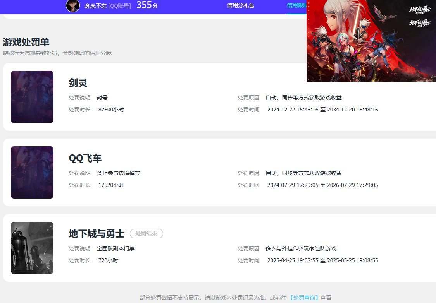The image size is (436, 303).
Task: Click the 剑灵 penalty reason text
Action: point(303,98)
